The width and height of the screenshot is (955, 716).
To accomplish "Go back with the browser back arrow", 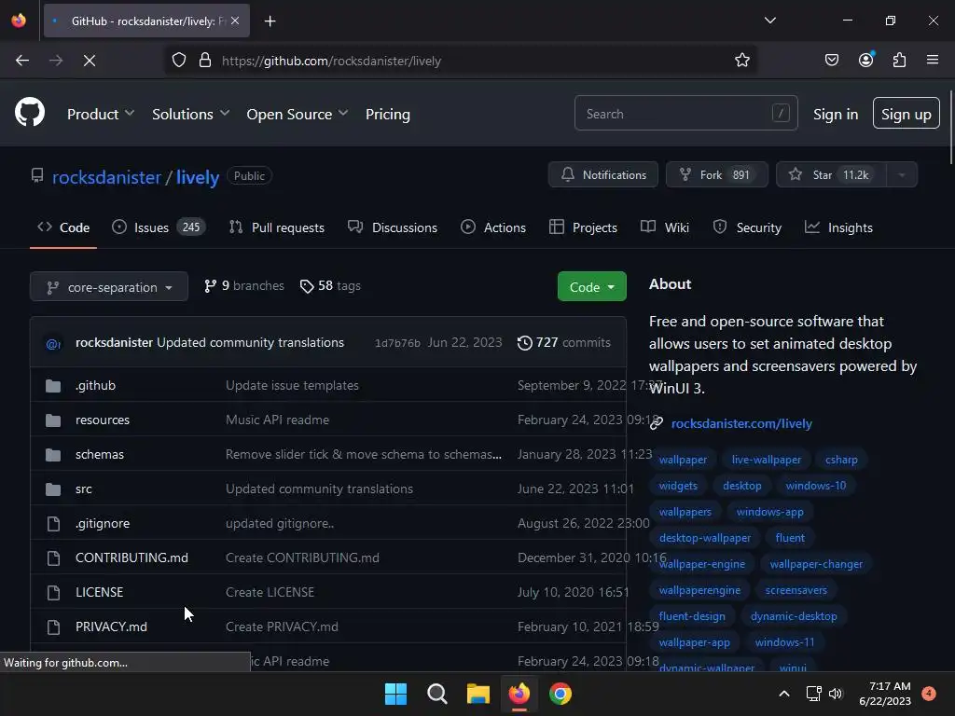I will point(22,61).
